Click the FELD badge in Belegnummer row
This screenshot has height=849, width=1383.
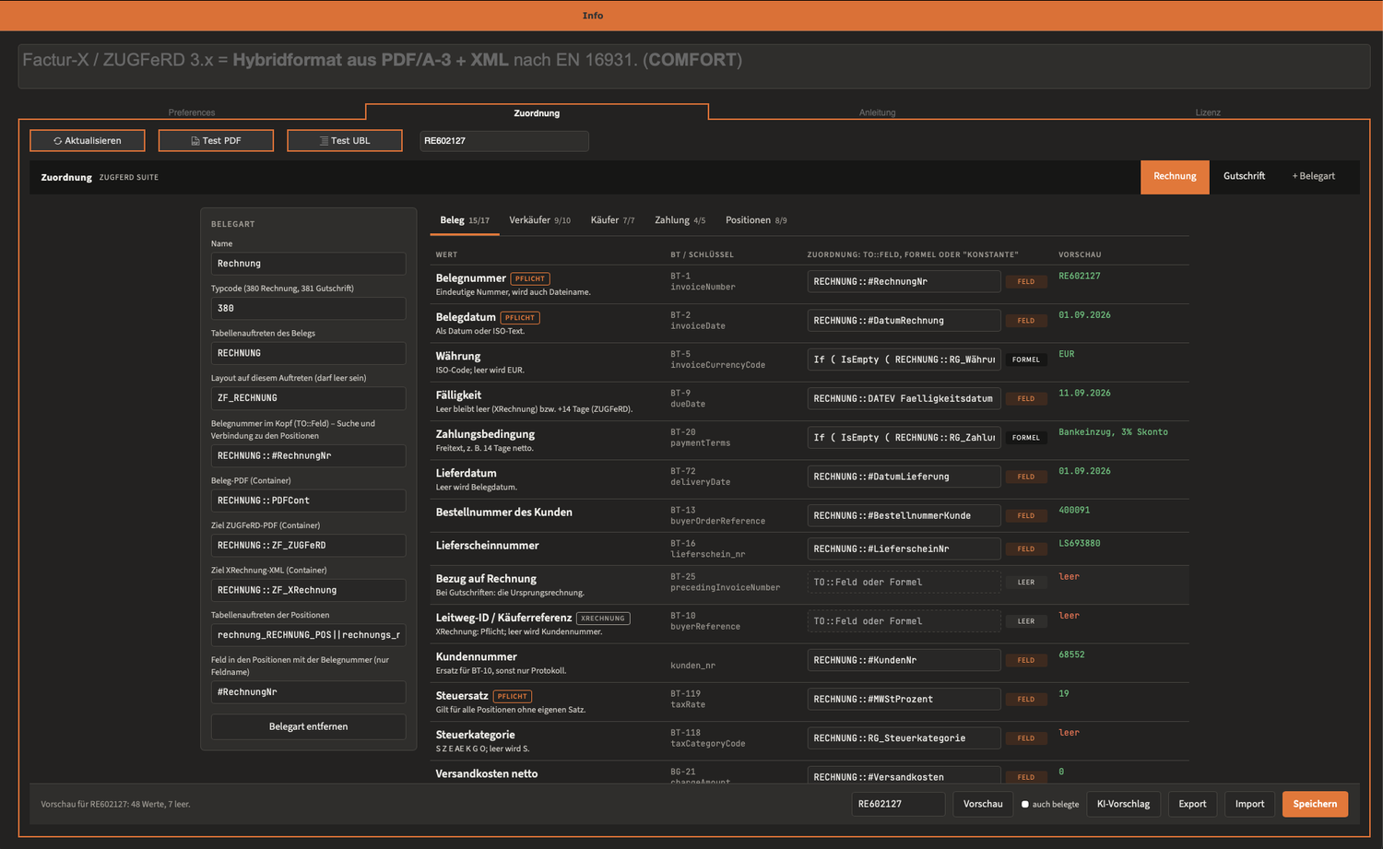coord(1026,282)
